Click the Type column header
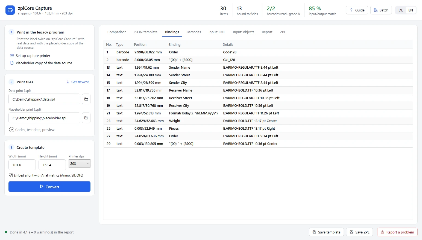 [119, 44]
